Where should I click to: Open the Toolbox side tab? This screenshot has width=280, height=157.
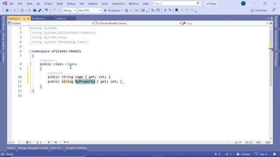coord(3,57)
